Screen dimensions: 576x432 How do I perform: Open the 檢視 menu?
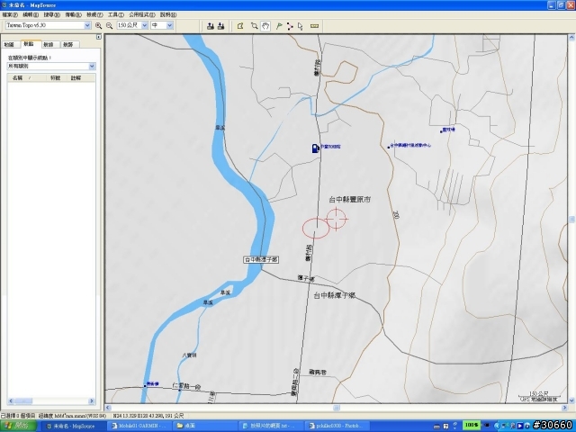click(94, 14)
